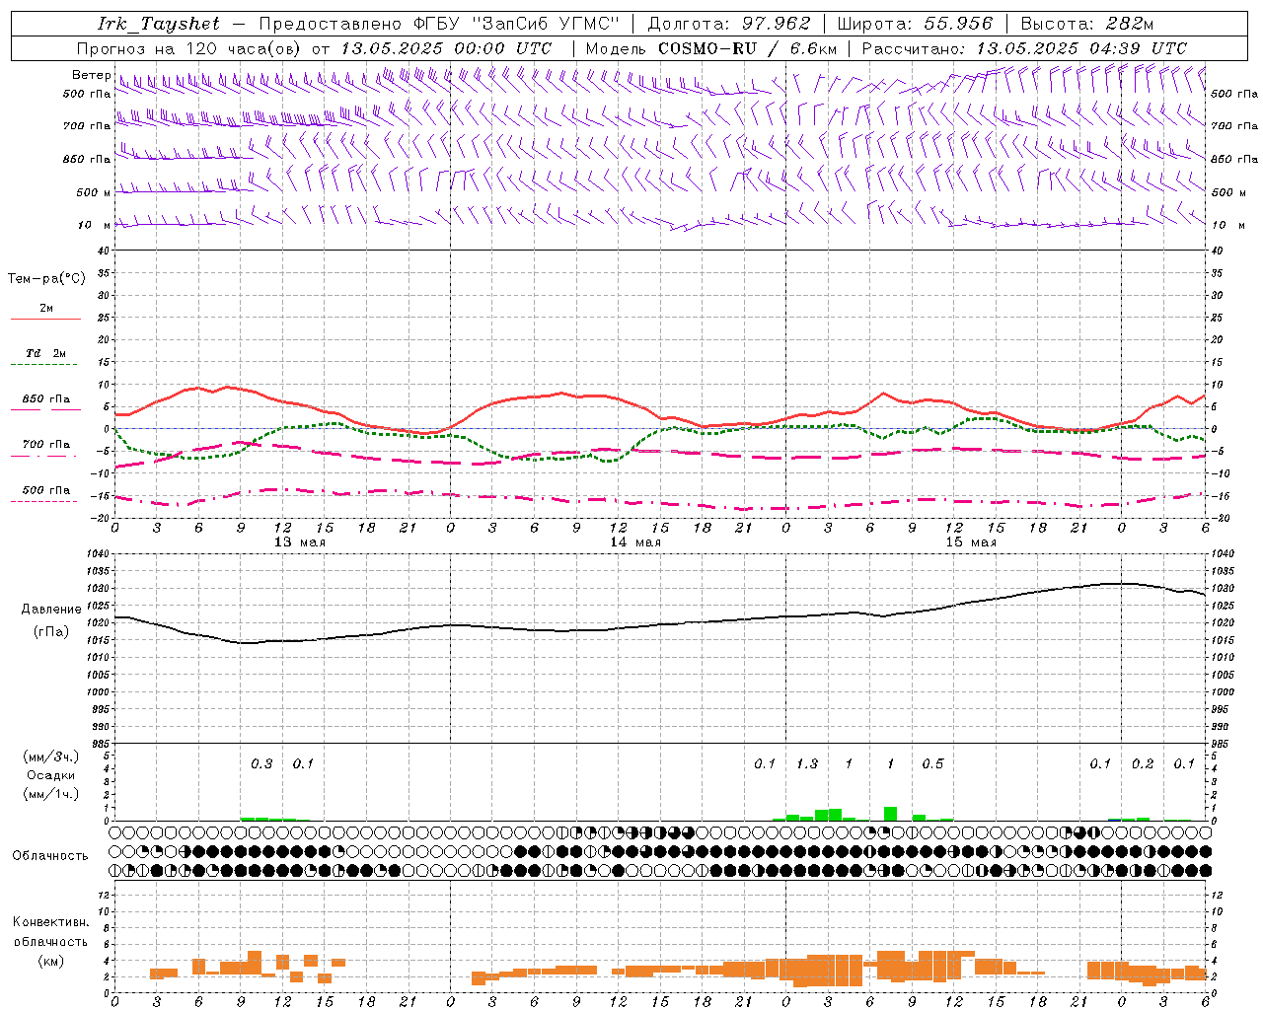Viewport: 1263px width, 1010px height.
Task: Click the station name Irk_Tayshet in the header
Action: (159, 24)
